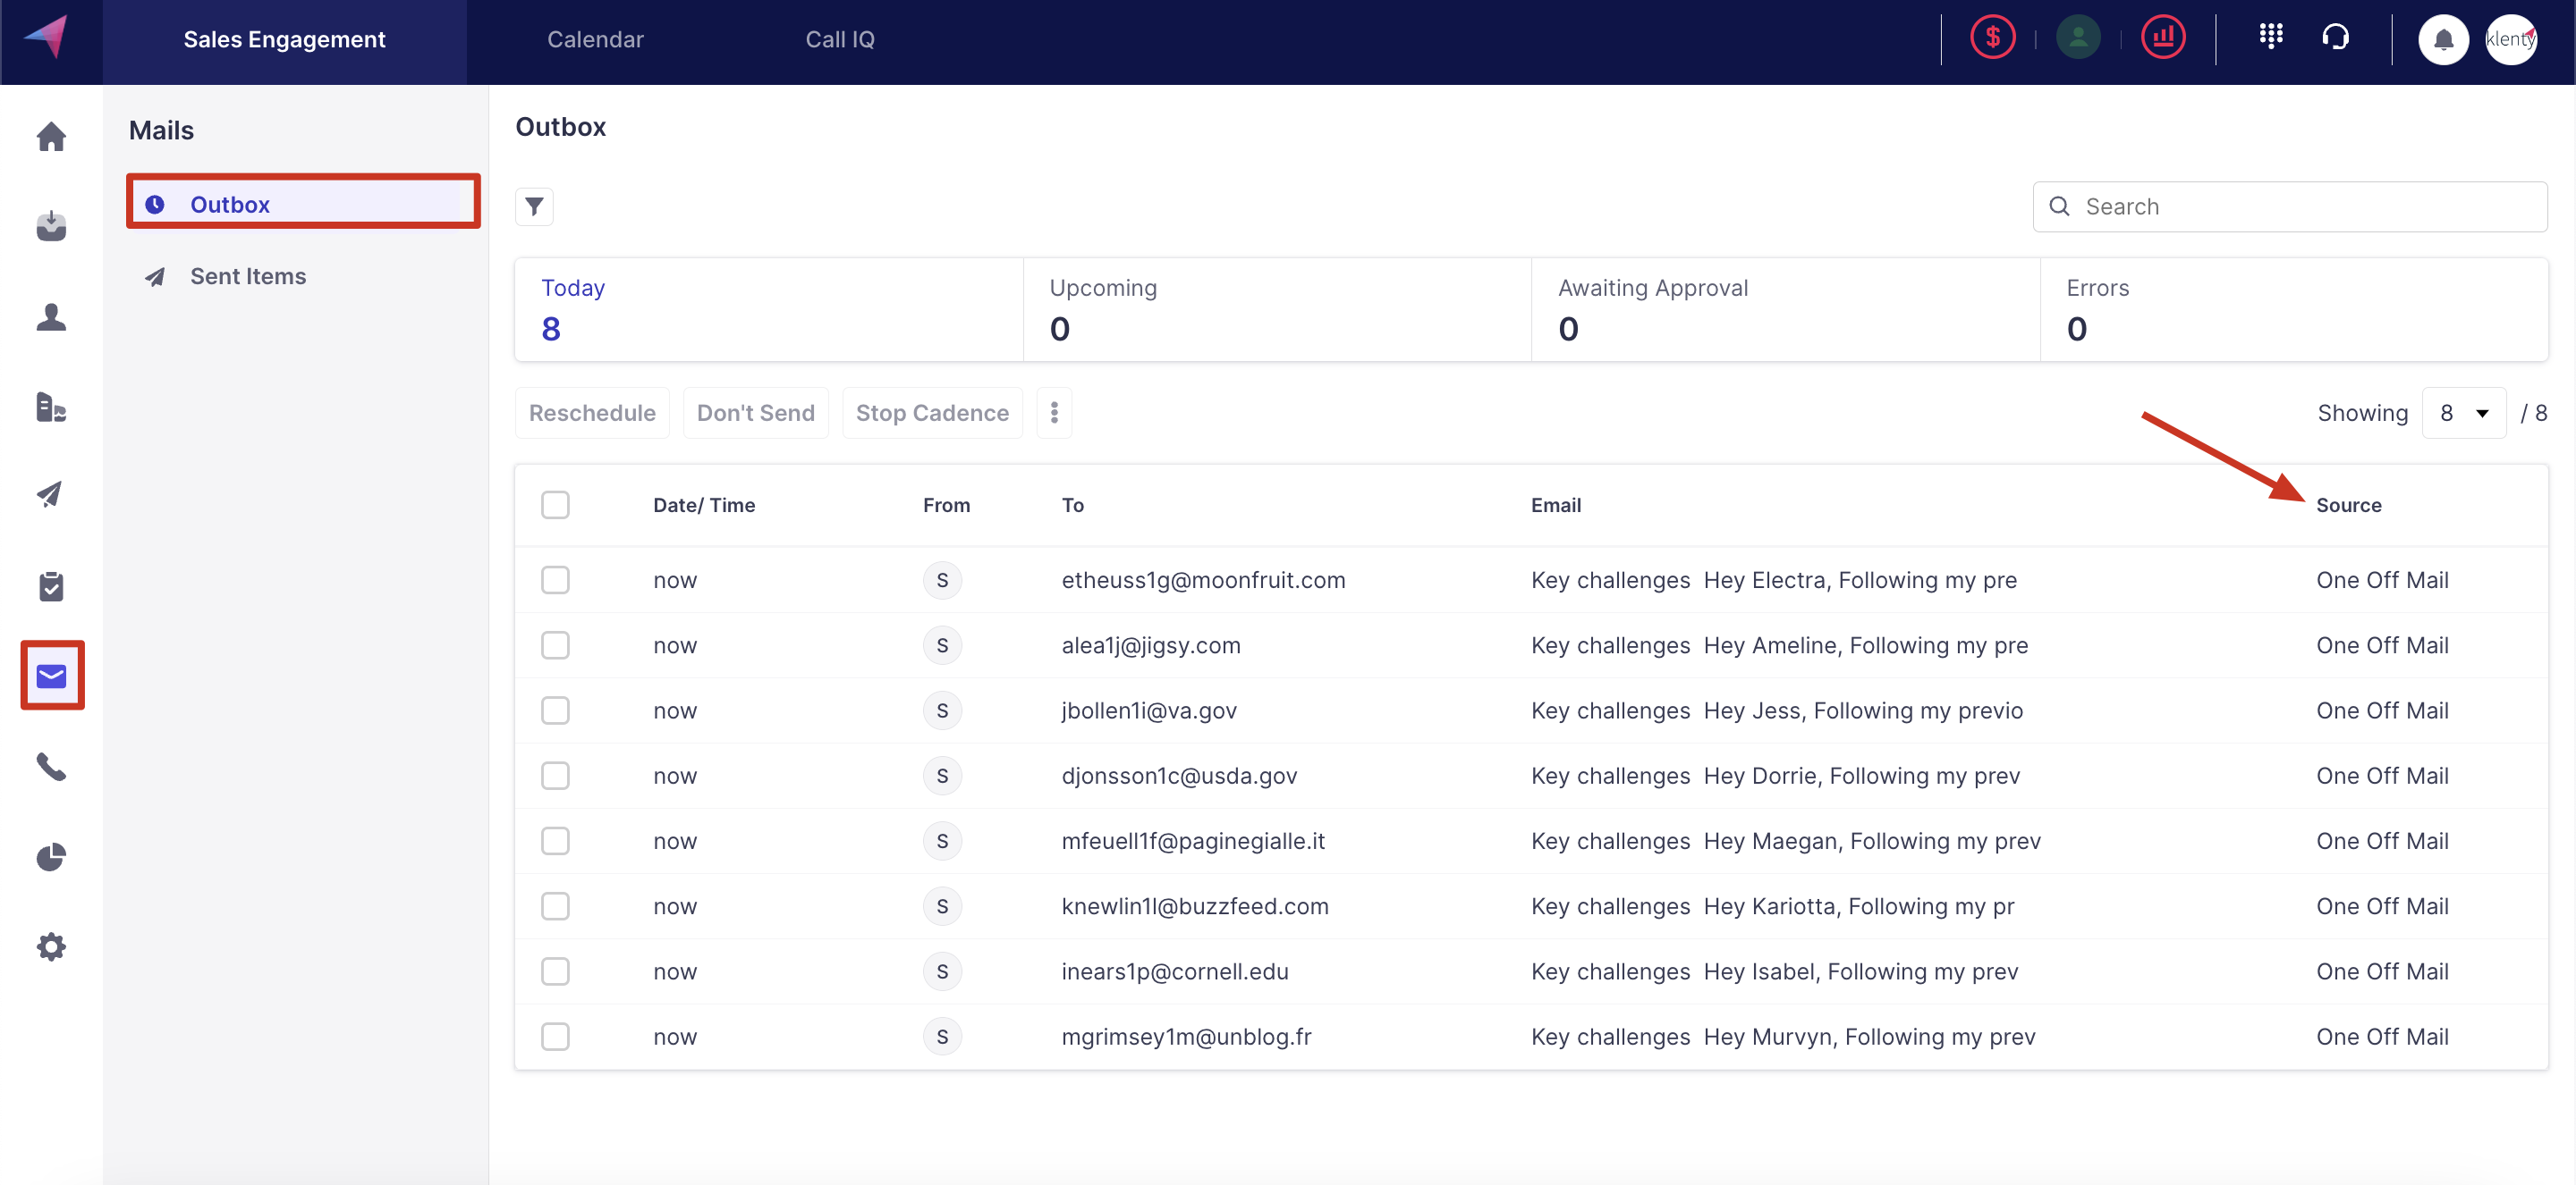The width and height of the screenshot is (2576, 1185).
Task: Click the Stop Cadence button
Action: [932, 413]
